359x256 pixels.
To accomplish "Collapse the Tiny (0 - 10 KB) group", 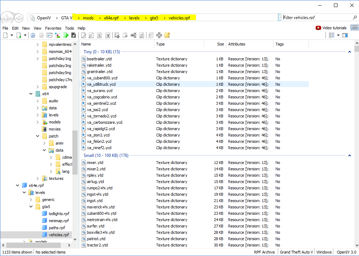I will (x=349, y=52).
